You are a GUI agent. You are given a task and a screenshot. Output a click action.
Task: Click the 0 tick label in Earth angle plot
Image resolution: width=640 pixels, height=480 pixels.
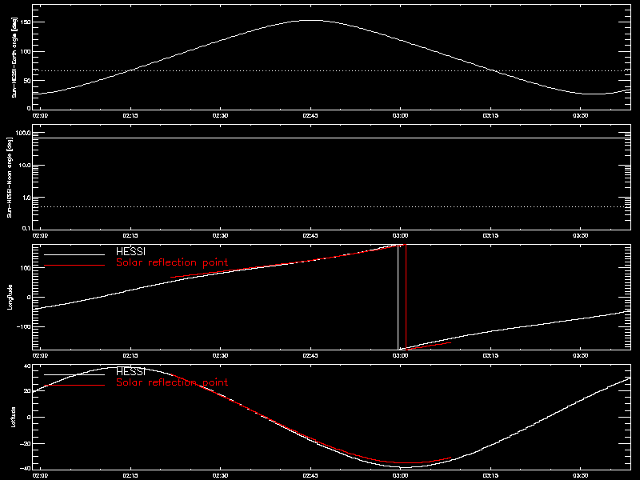[x=29, y=108]
